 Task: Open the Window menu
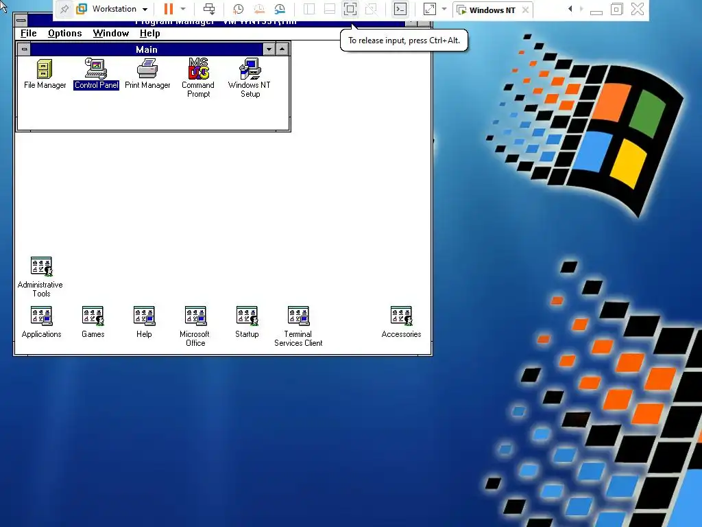[x=111, y=33]
